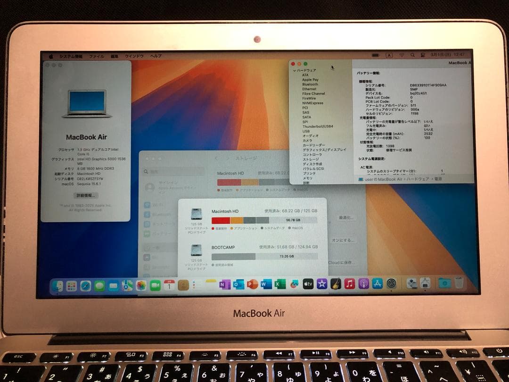The image size is (509, 382).
Task: Open the 編集 menu
Action: [x=114, y=57]
